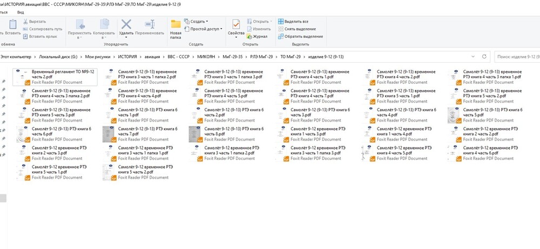The width and height of the screenshot is (540, 249).
Task: Open the Переместить в dropdown
Action: [79, 29]
